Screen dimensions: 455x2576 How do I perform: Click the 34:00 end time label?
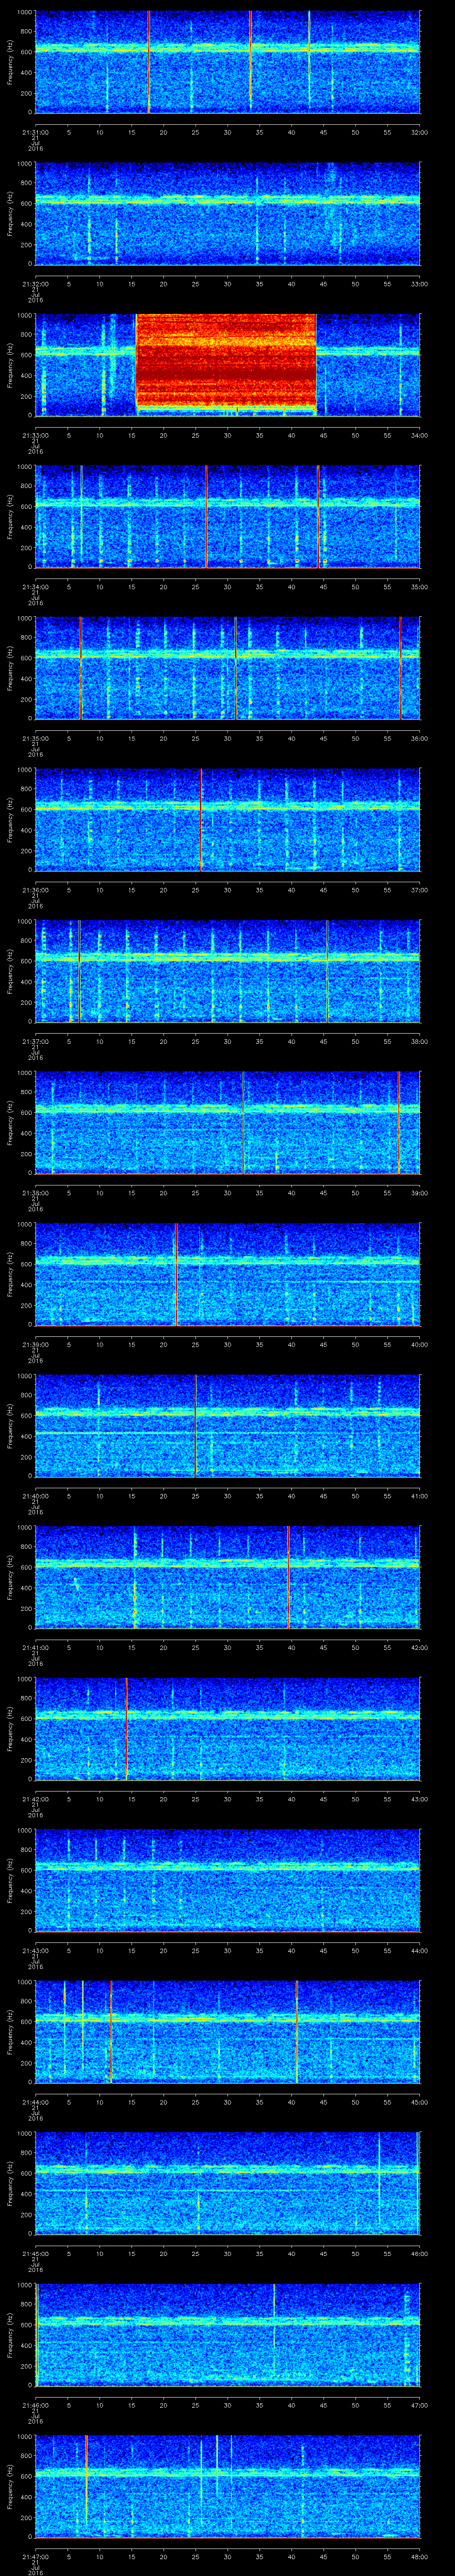point(419,435)
